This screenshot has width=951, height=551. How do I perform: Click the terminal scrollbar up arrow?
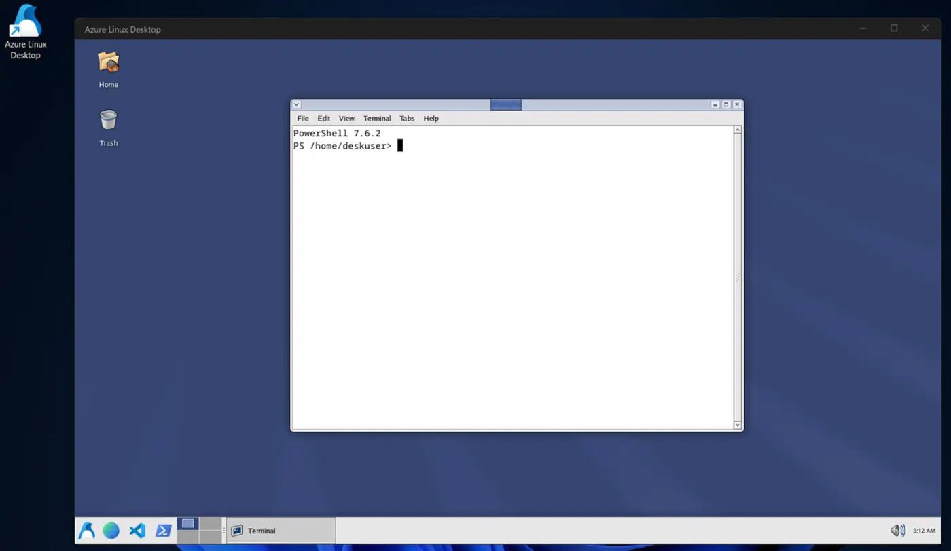738,130
